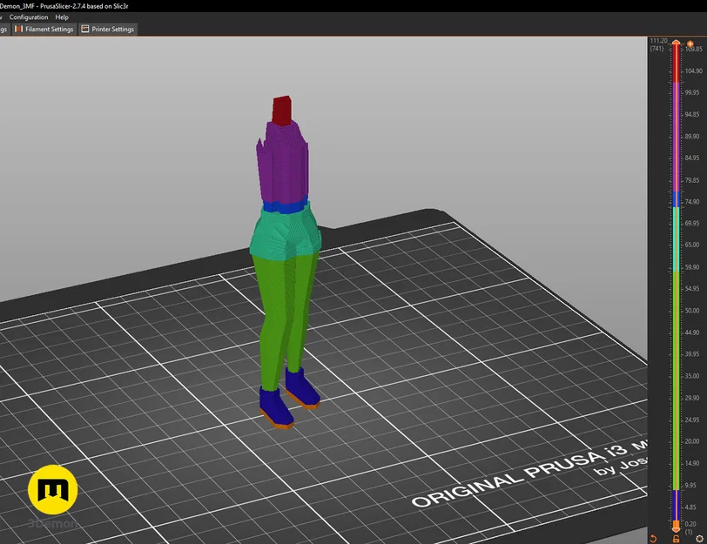This screenshot has height=544, width=707.
Task: Toggle the orange padlock below the layer slider
Action: click(677, 538)
